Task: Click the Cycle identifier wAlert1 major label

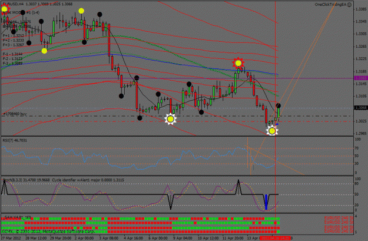Action: pyautogui.click(x=88, y=180)
